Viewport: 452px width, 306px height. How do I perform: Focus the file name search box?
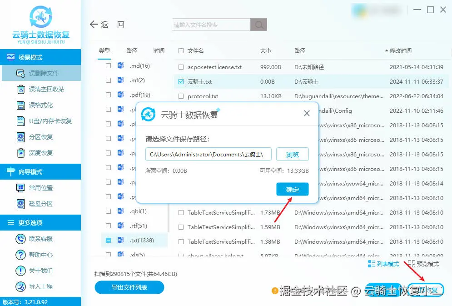click(211, 25)
